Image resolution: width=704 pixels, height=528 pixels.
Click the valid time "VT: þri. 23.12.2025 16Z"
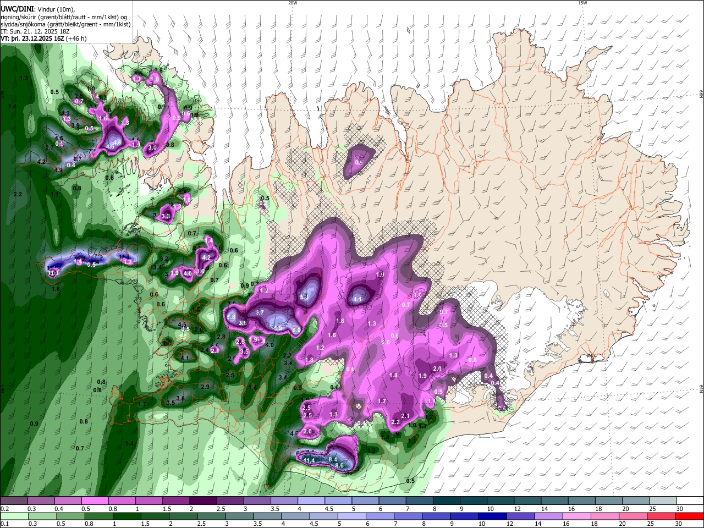[x=32, y=38]
